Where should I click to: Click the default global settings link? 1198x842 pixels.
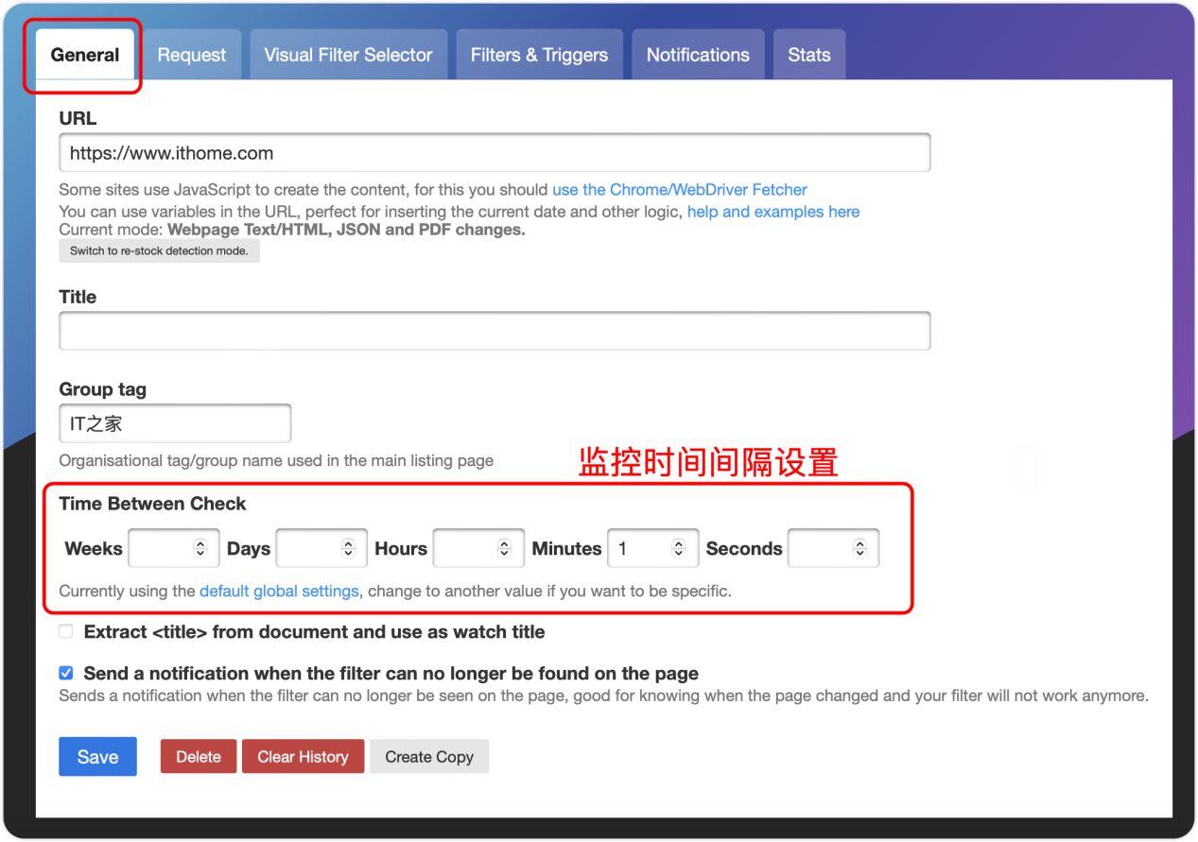pos(278,591)
